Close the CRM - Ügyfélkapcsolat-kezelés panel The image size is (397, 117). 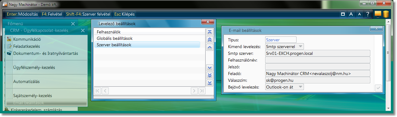pos(83,30)
